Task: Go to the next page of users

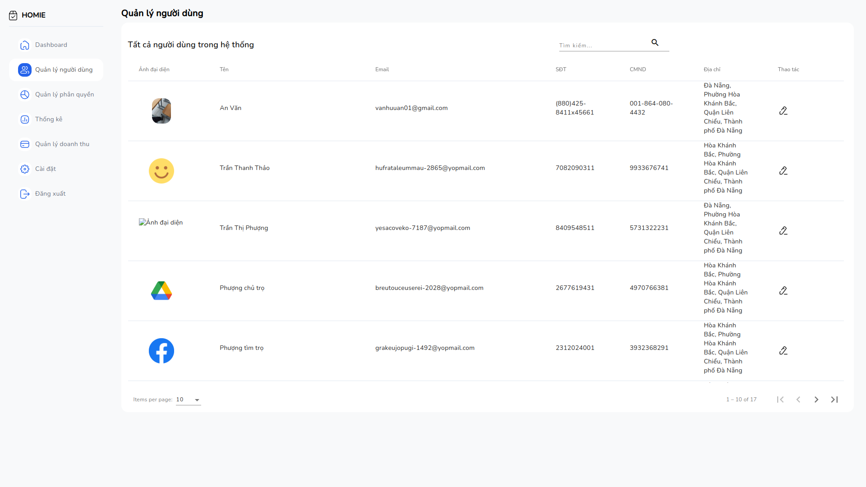Action: click(816, 400)
